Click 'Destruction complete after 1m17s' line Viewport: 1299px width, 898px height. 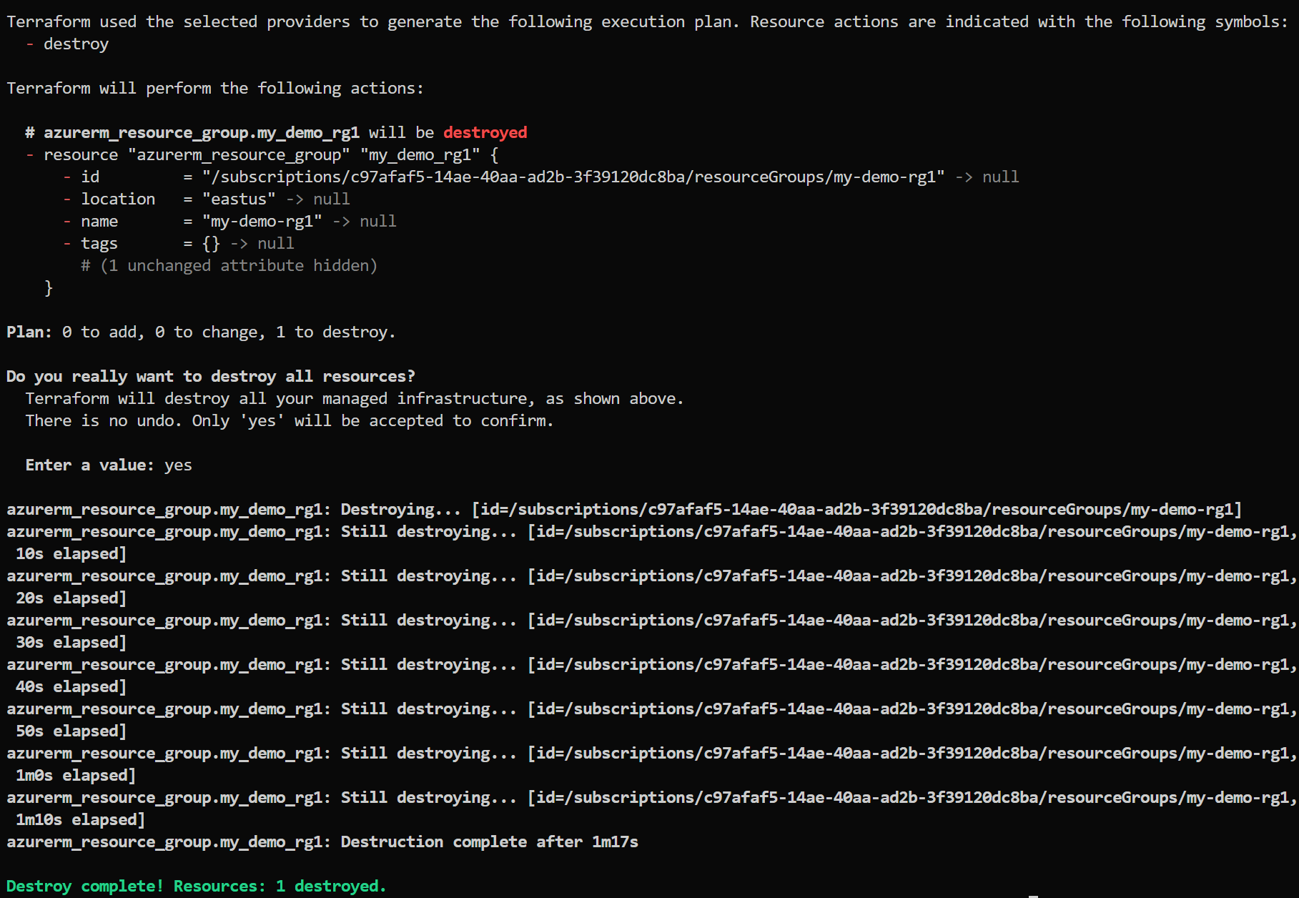(x=322, y=842)
